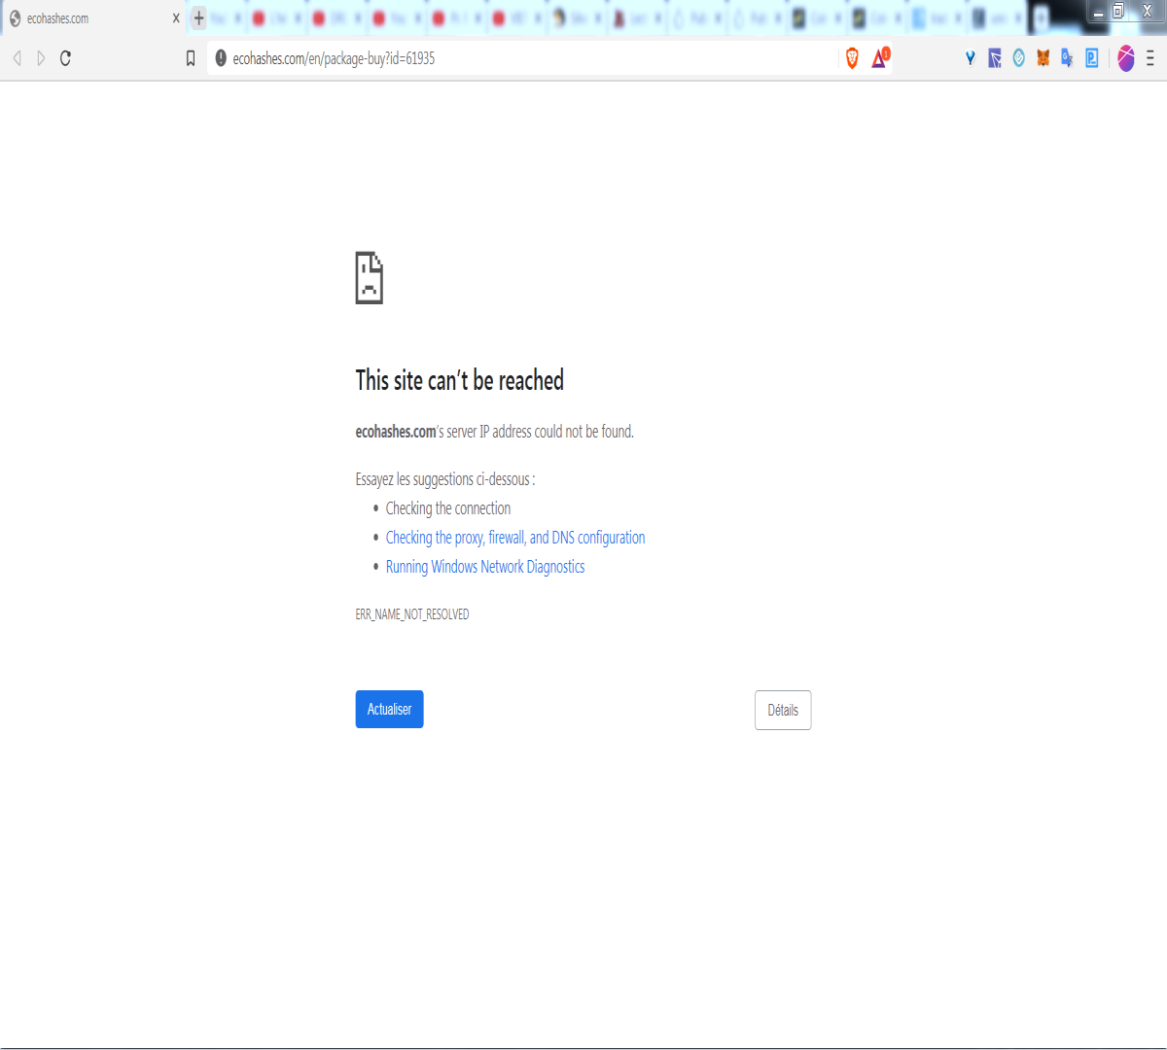
Task: Click the Détails button
Action: pyautogui.click(x=783, y=710)
